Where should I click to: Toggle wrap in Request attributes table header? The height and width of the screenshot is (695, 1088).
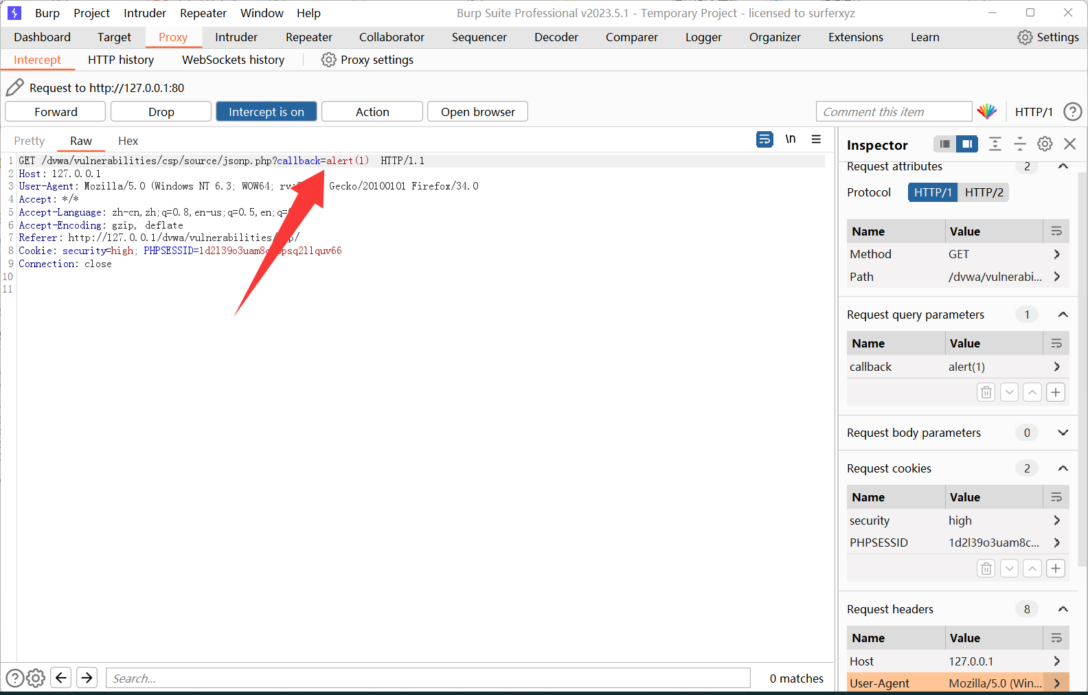pos(1056,231)
